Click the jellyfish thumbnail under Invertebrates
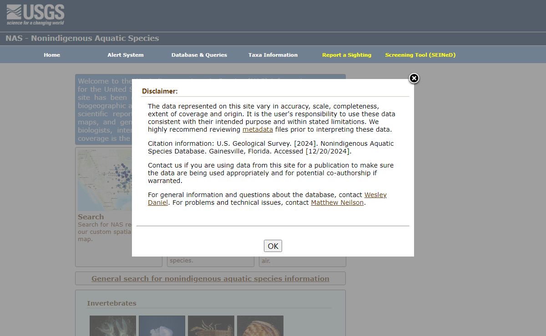Image resolution: width=546 pixels, height=336 pixels. pos(162,326)
